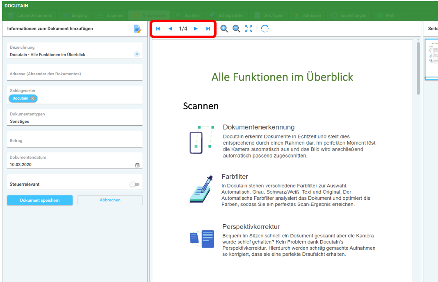The width and height of the screenshot is (438, 282).
Task: Click the Adresse (Absender des Dokumentes) field
Action: (x=75, y=72)
